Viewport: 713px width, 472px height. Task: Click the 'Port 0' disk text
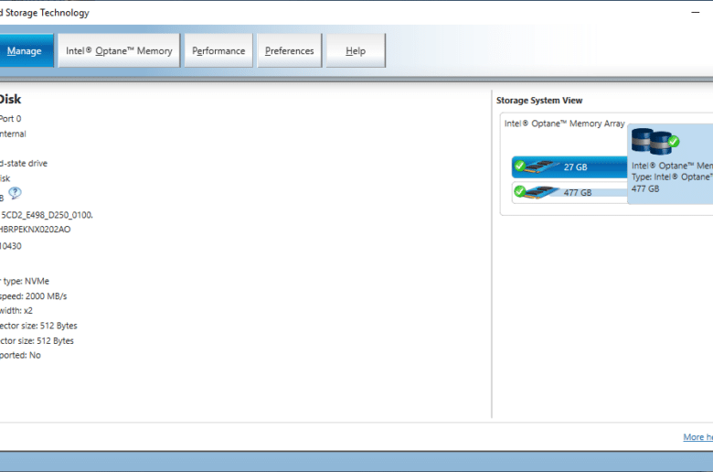pyautogui.click(x=10, y=119)
